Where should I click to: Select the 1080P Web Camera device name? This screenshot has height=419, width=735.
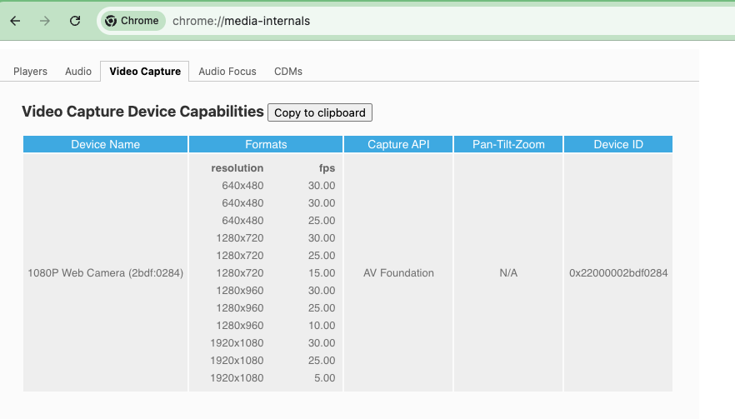tap(106, 273)
